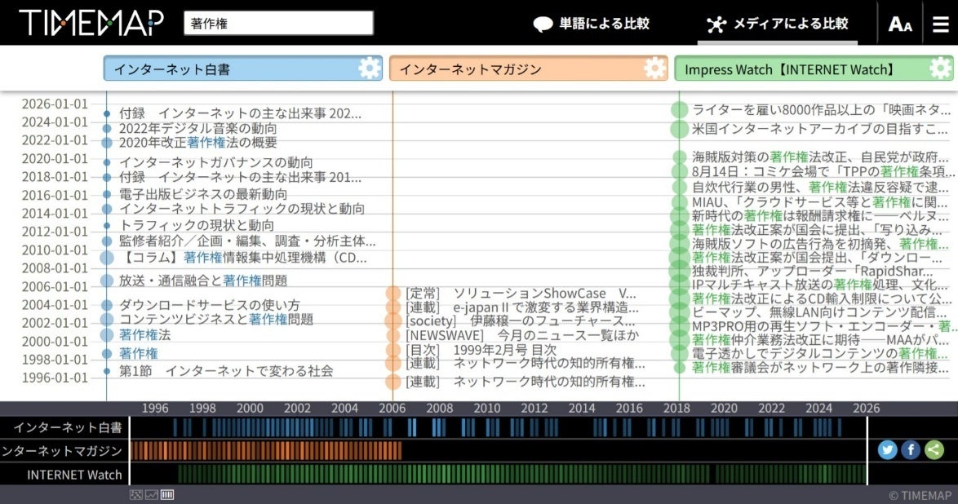
Task: Click the dot beside 放送・通信融合と著作権問題
Action: pyautogui.click(x=107, y=281)
